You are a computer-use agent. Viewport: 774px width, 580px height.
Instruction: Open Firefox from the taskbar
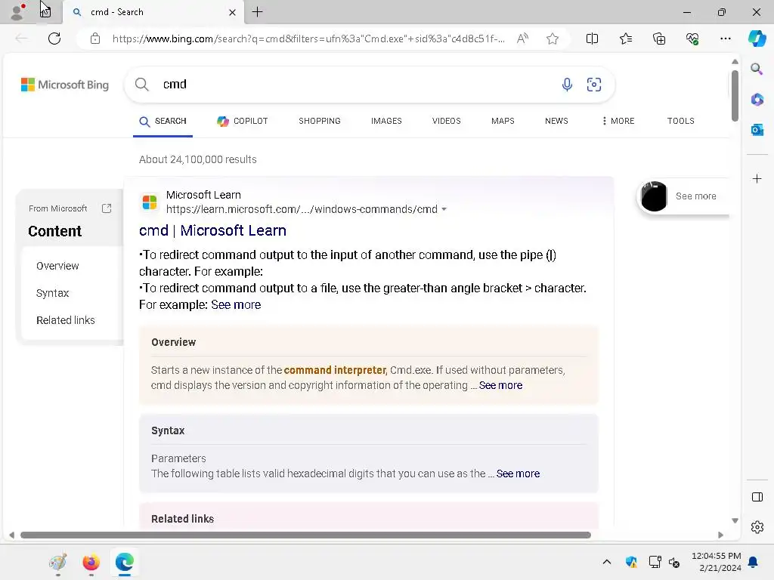91,562
